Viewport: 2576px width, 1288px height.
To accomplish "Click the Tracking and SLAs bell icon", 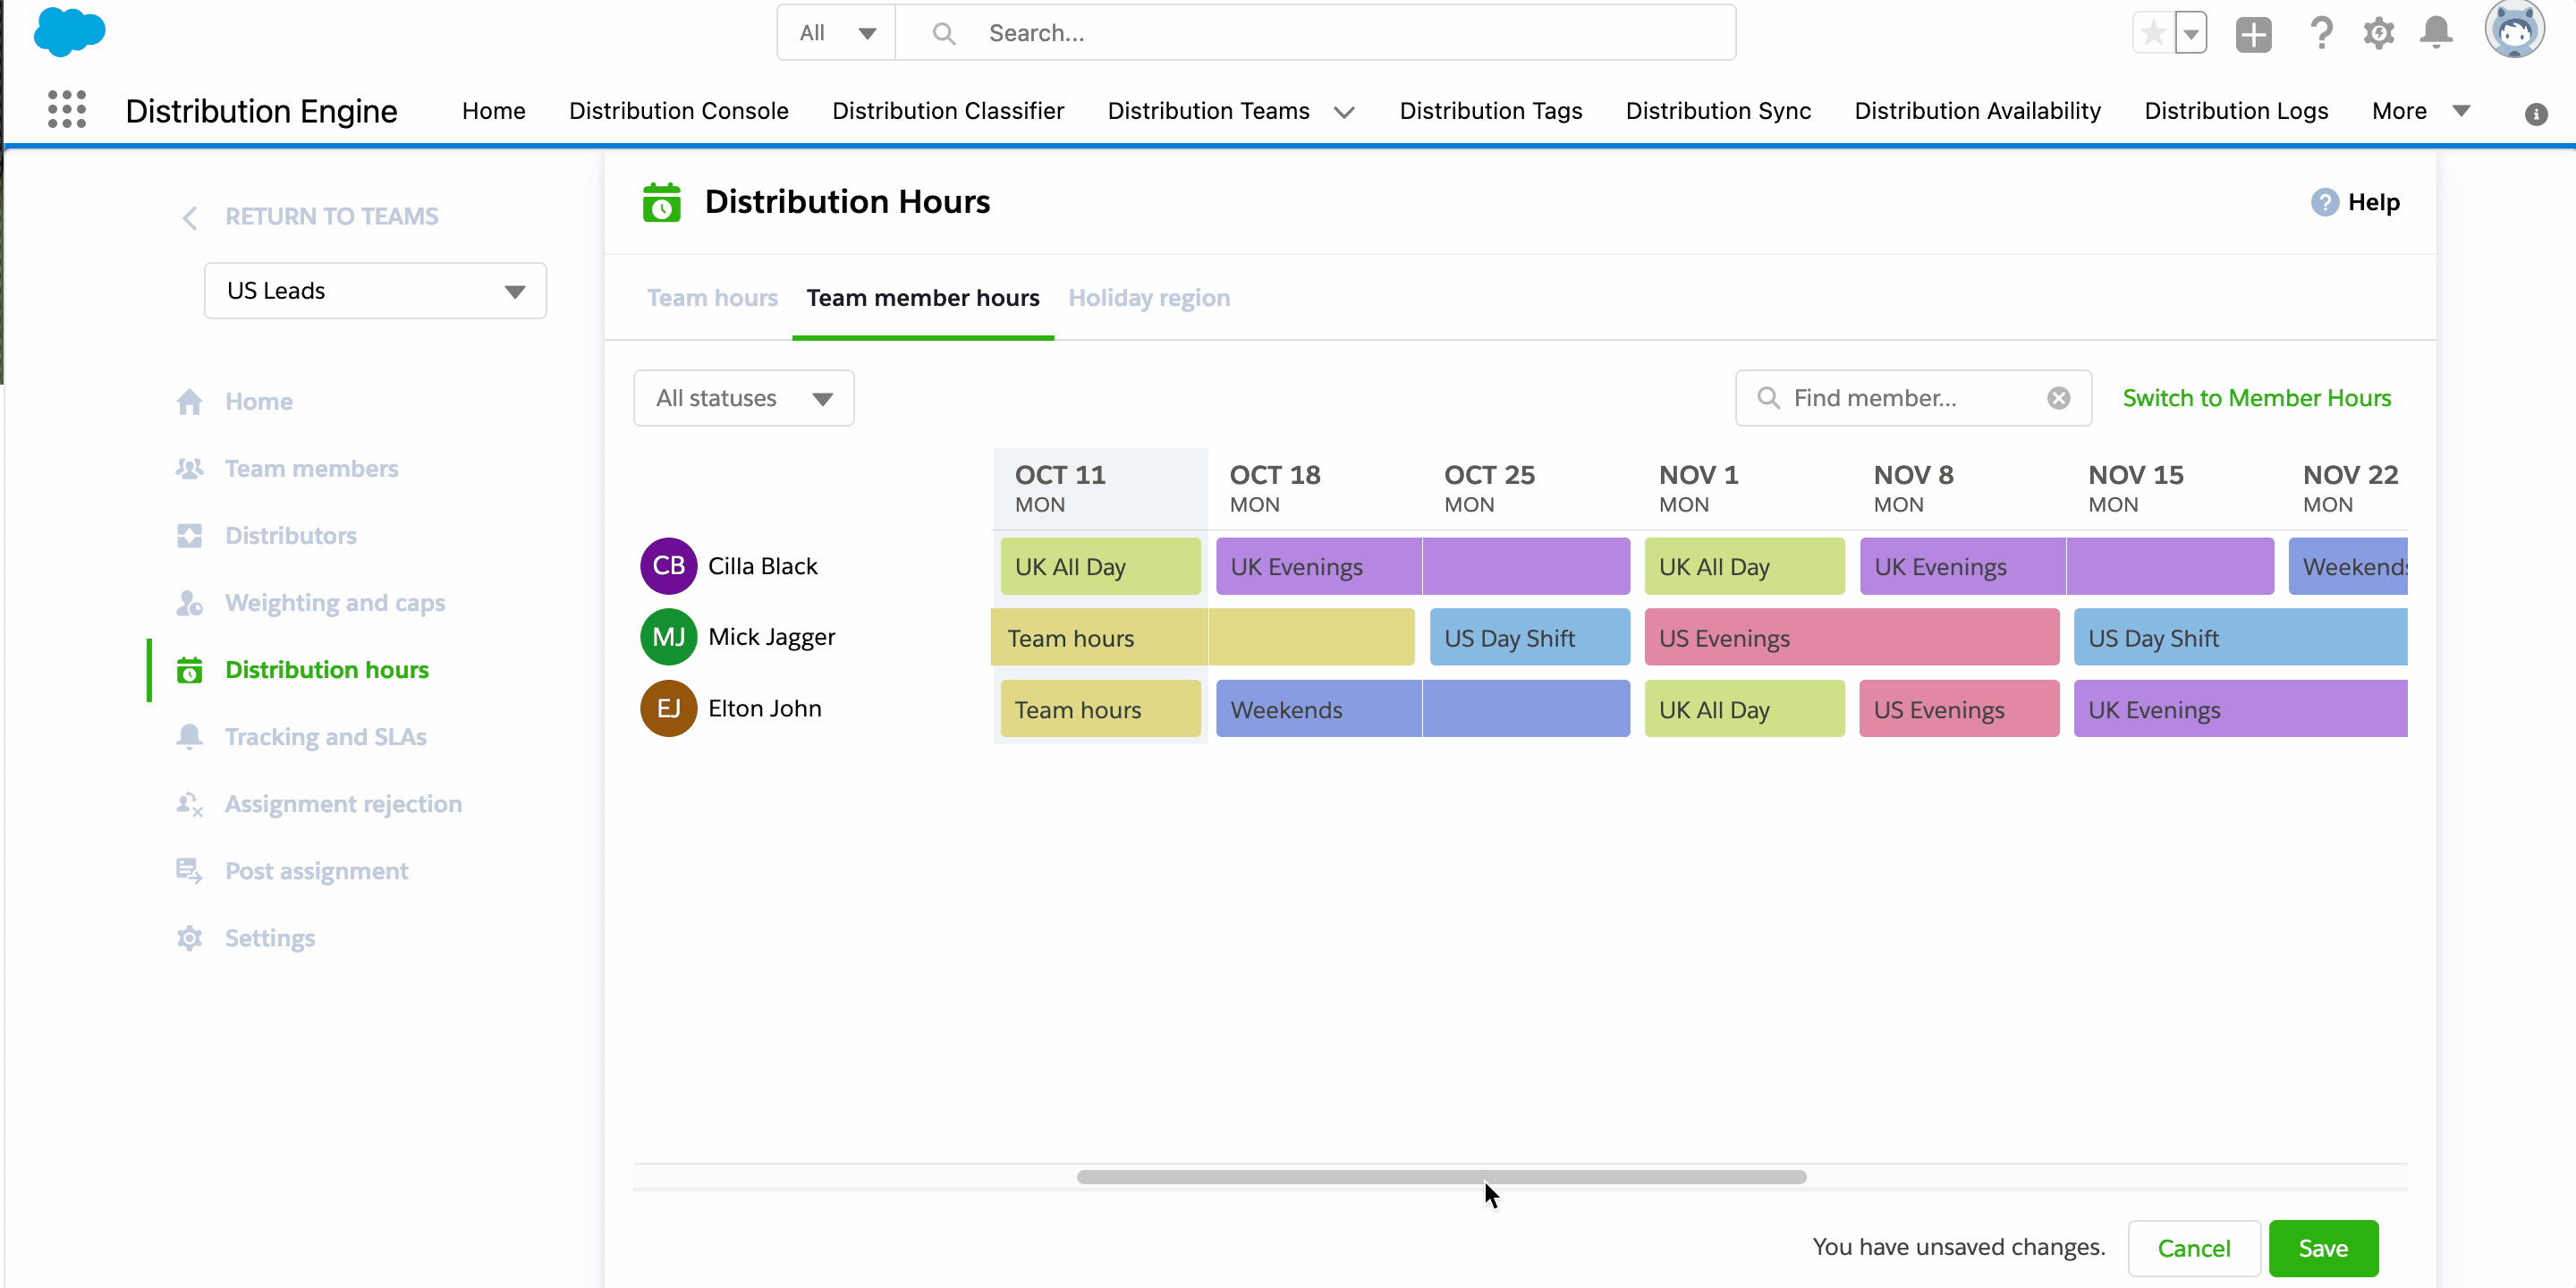I will [189, 737].
